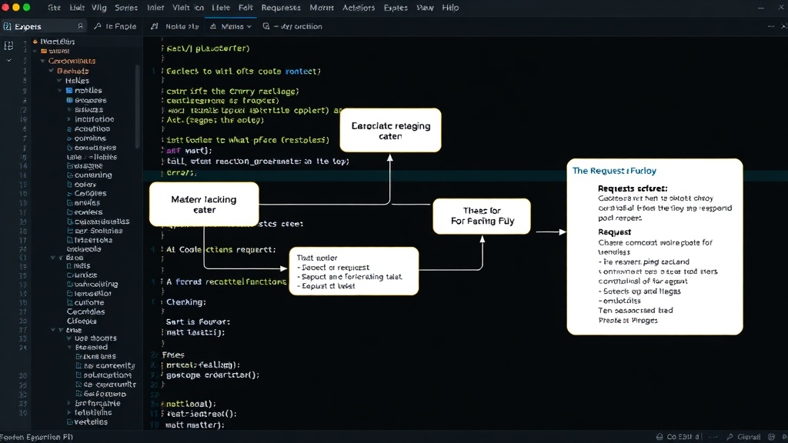Collapse the Benheds folder arrow
This screenshot has width=788, height=443.
tap(52, 71)
